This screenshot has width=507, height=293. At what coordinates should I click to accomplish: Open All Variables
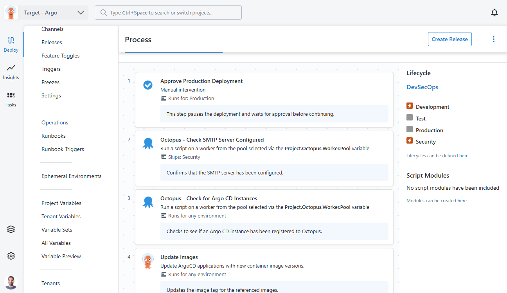click(x=56, y=243)
